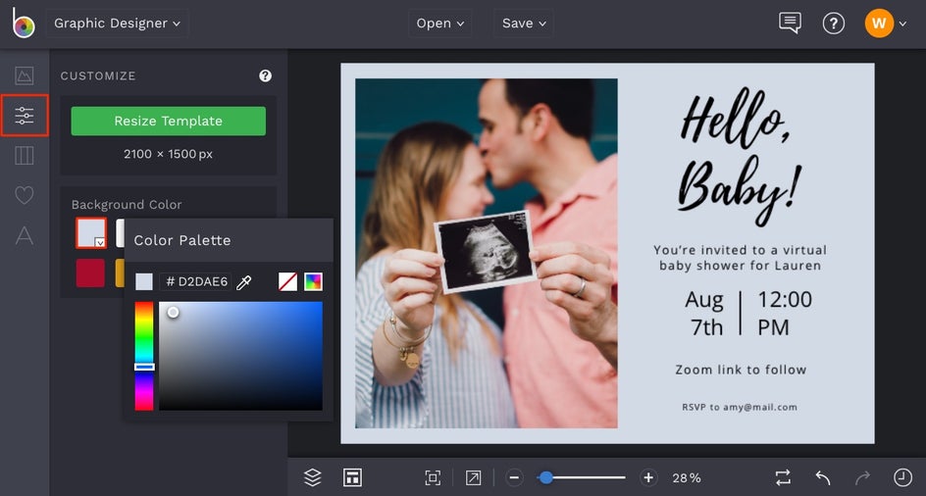Toggle the rainbow color swatches view

tap(313, 282)
